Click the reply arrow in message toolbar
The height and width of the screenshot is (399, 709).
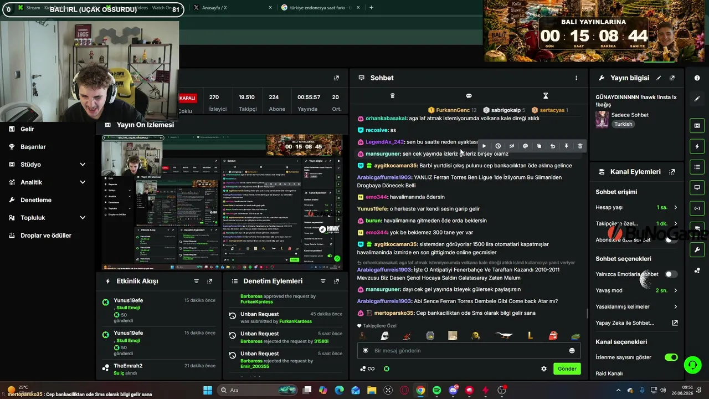point(552,146)
